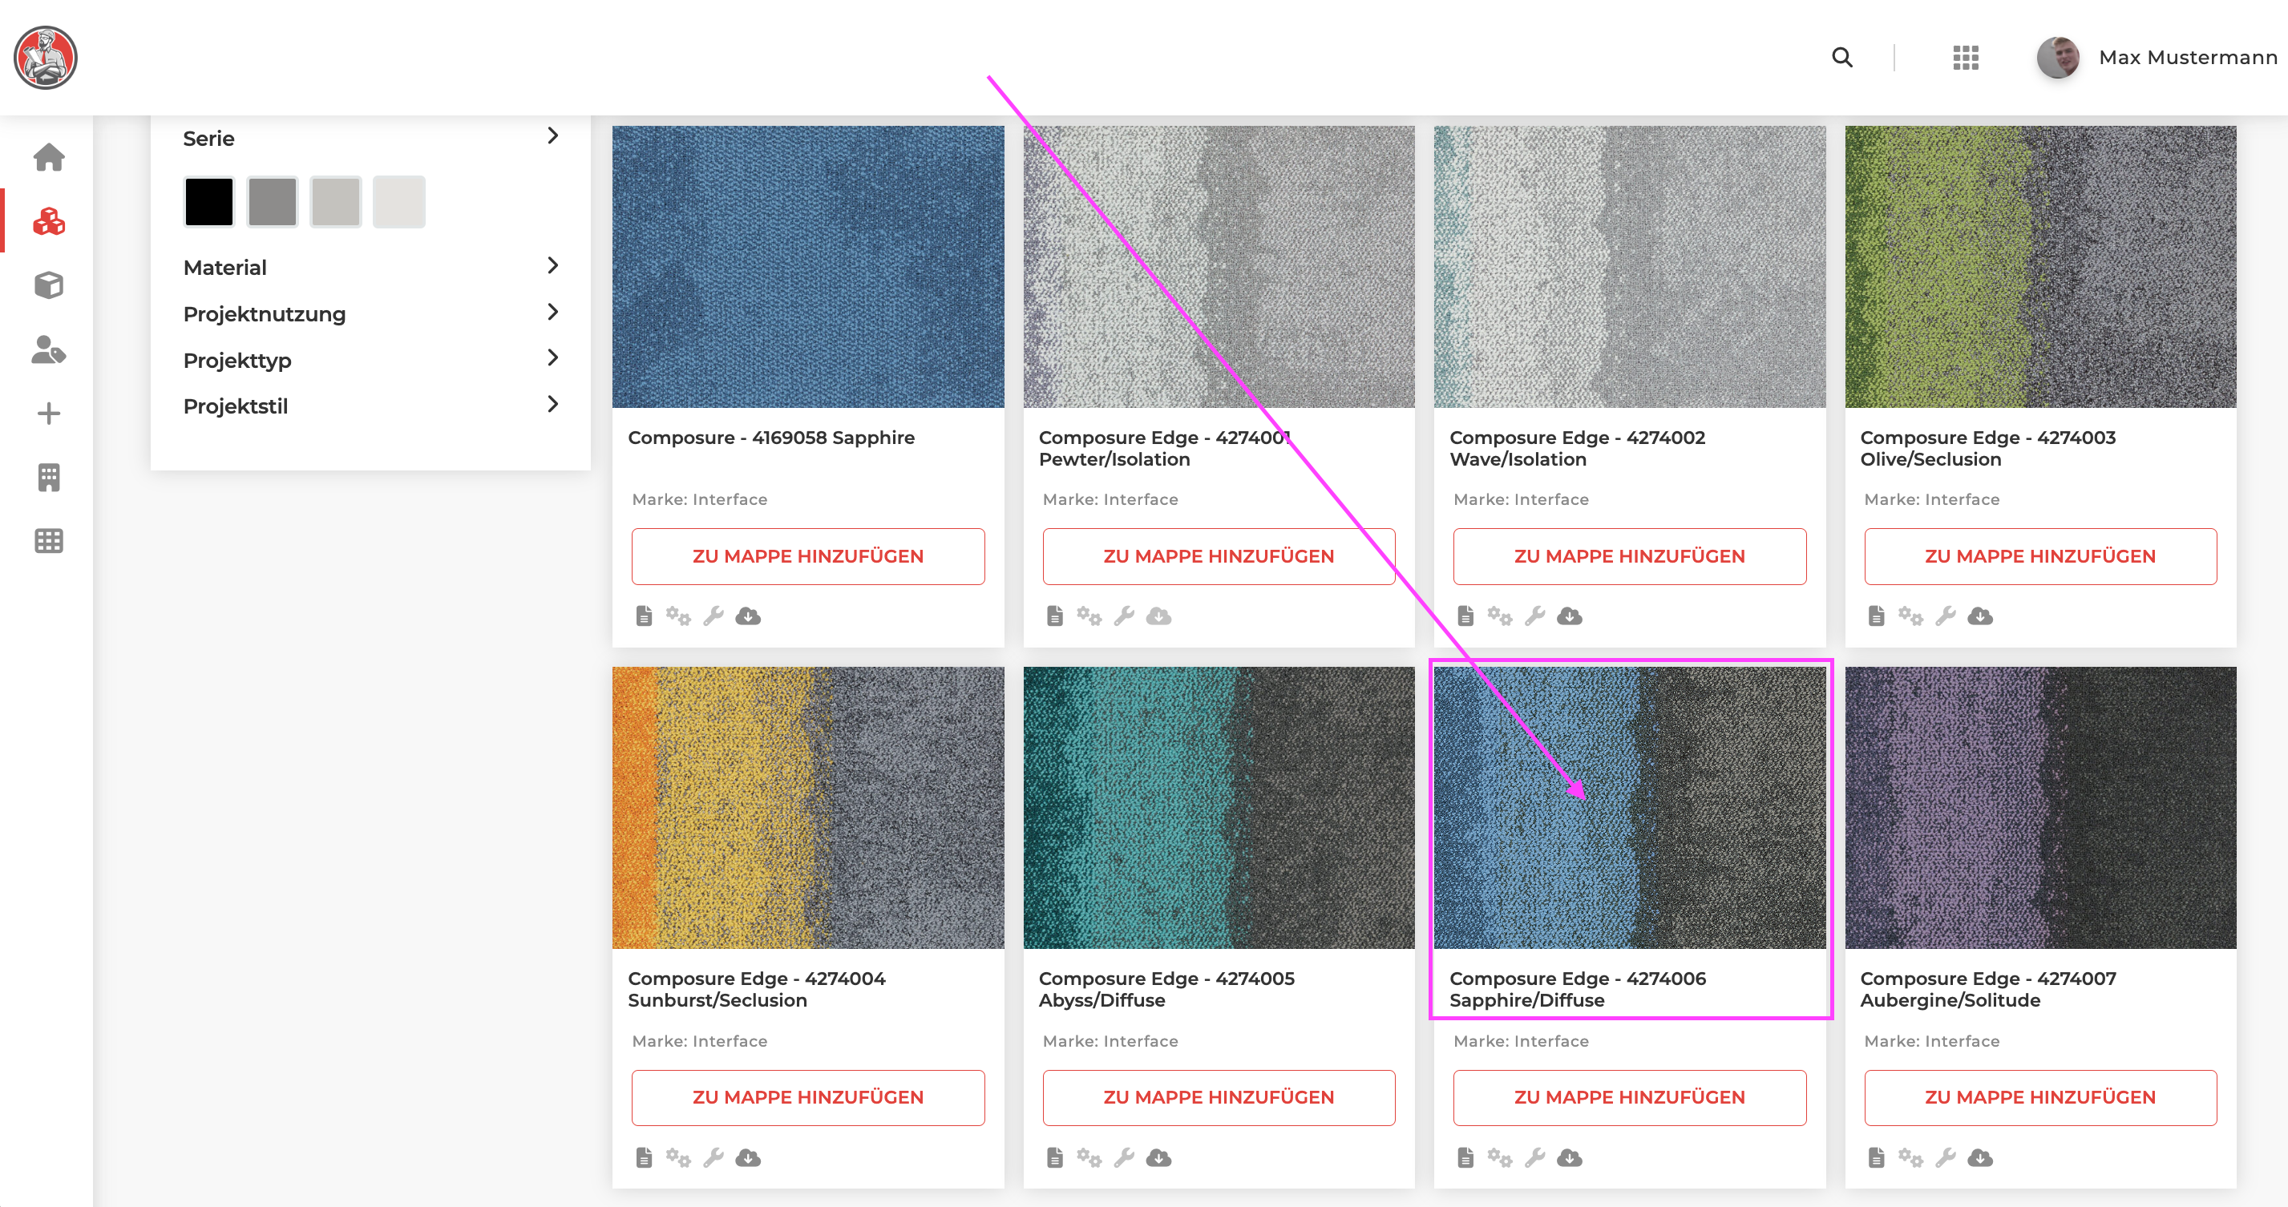Add Abyss/Diffuse to Mappe

1219,1098
